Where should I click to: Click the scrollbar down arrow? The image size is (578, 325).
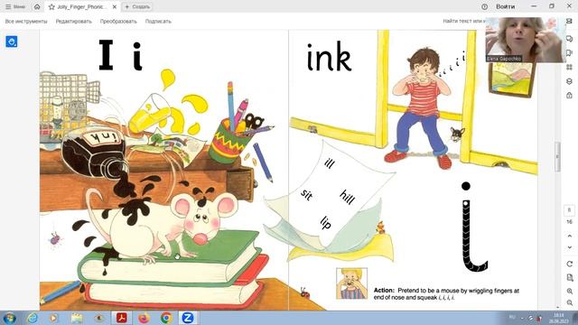coord(558,307)
